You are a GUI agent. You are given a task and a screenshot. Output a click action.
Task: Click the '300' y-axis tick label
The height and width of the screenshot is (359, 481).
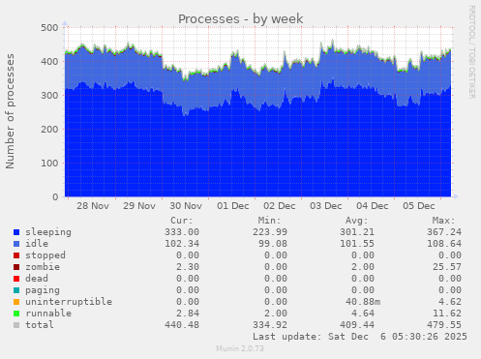click(x=49, y=96)
